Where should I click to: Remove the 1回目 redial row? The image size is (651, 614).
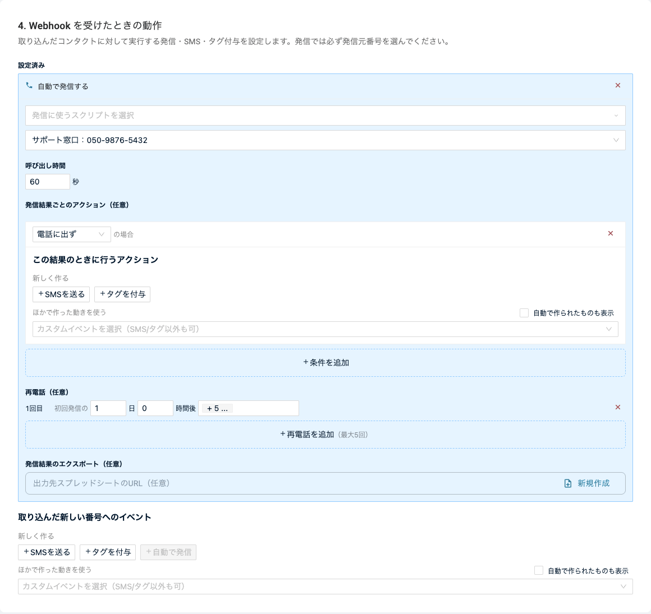[618, 408]
